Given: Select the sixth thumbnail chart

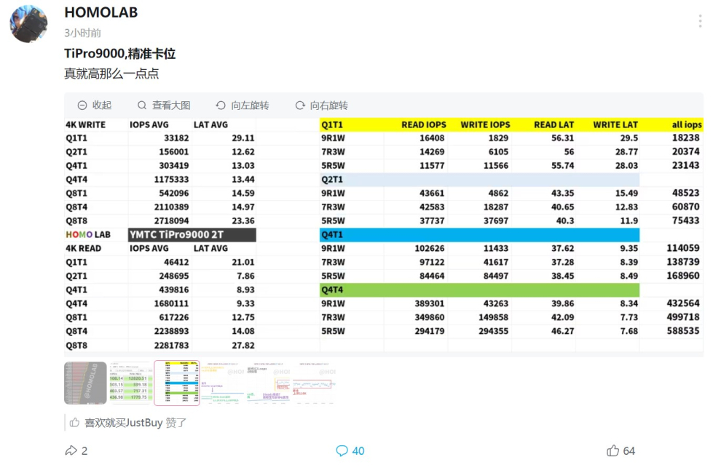Looking at the screenshot, I should pyautogui.click(x=313, y=383).
